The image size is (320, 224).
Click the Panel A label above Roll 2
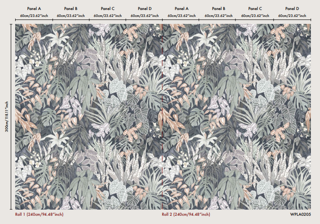click(x=181, y=8)
